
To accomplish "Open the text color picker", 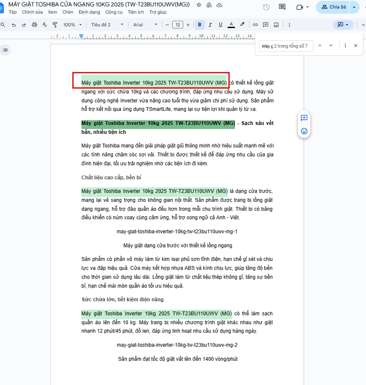I will 231,25.
